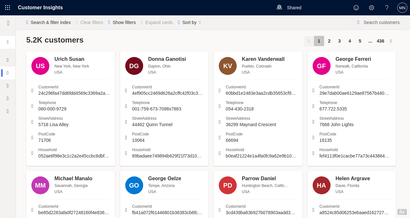Click Urich Susan's US avatar

40,66
